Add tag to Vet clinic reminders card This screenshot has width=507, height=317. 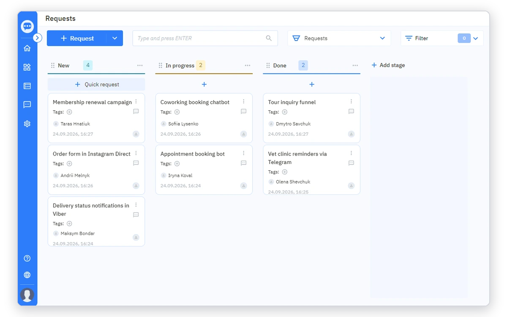pyautogui.click(x=285, y=172)
